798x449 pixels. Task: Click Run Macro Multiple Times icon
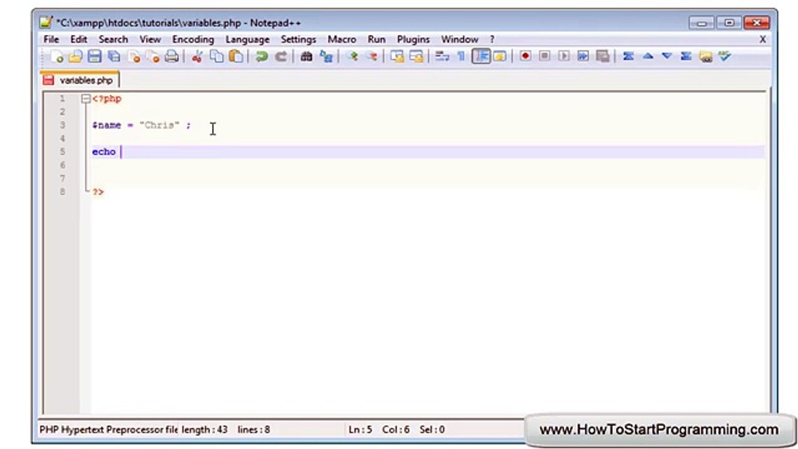(583, 57)
